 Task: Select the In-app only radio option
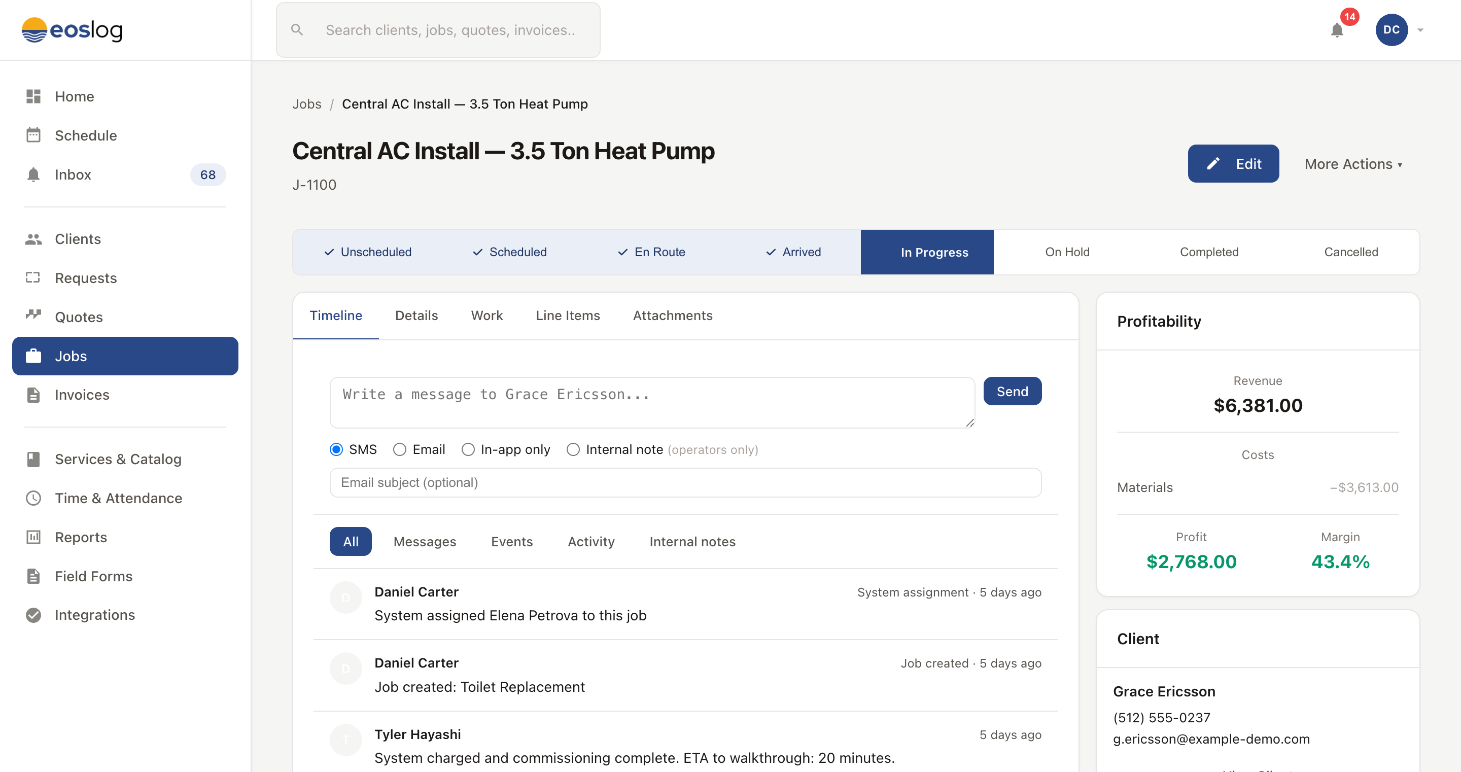click(x=468, y=450)
